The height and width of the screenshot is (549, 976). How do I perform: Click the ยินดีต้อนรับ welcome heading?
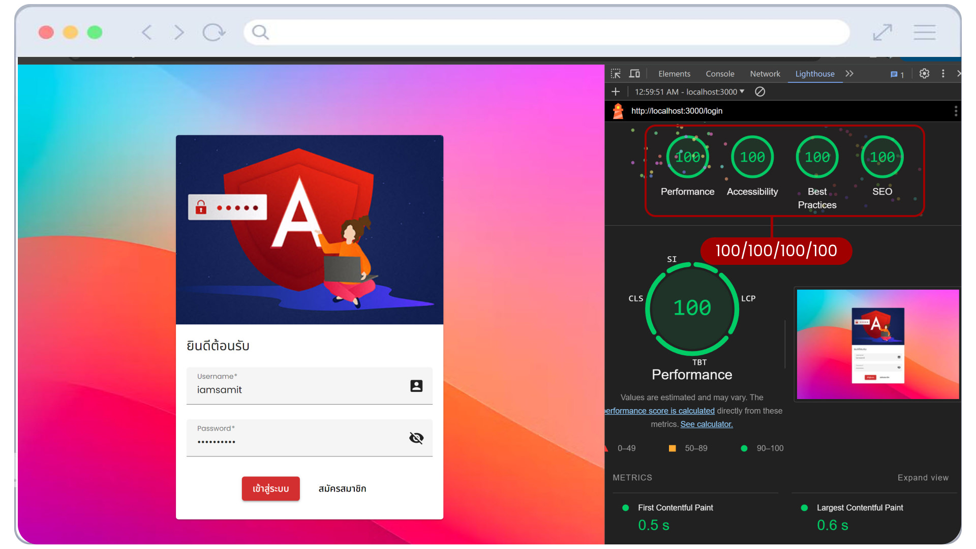point(218,346)
